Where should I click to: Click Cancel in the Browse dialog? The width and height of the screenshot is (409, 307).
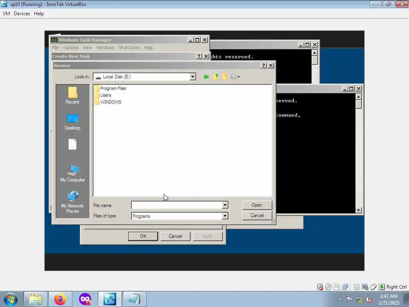257,215
